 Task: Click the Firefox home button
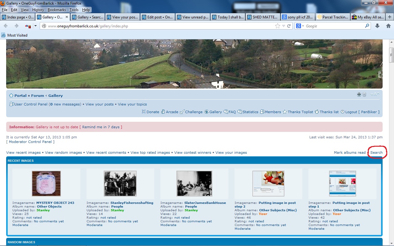(388, 26)
